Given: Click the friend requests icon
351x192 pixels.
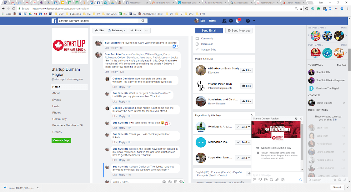Looking at the screenshot, I should click(x=224, y=21).
